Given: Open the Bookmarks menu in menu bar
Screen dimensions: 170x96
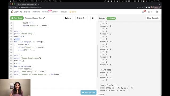Looking at the screenshot, I should coord(39,1).
